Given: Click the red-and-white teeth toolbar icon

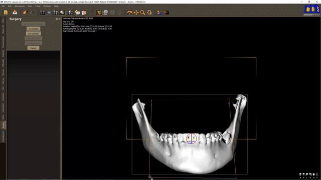Looking at the screenshot, I should [x=84, y=12].
